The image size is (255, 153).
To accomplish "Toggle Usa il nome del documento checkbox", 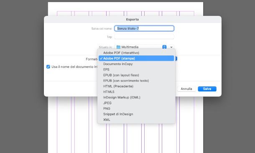I will pyautogui.click(x=48, y=67).
